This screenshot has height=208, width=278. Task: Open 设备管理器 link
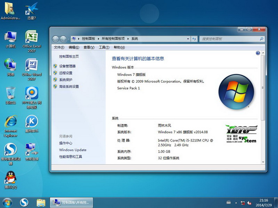pos(67,66)
